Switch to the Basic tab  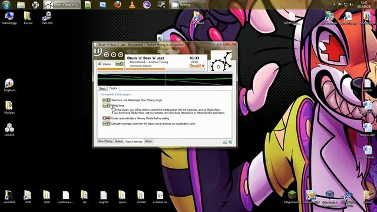tap(102, 88)
